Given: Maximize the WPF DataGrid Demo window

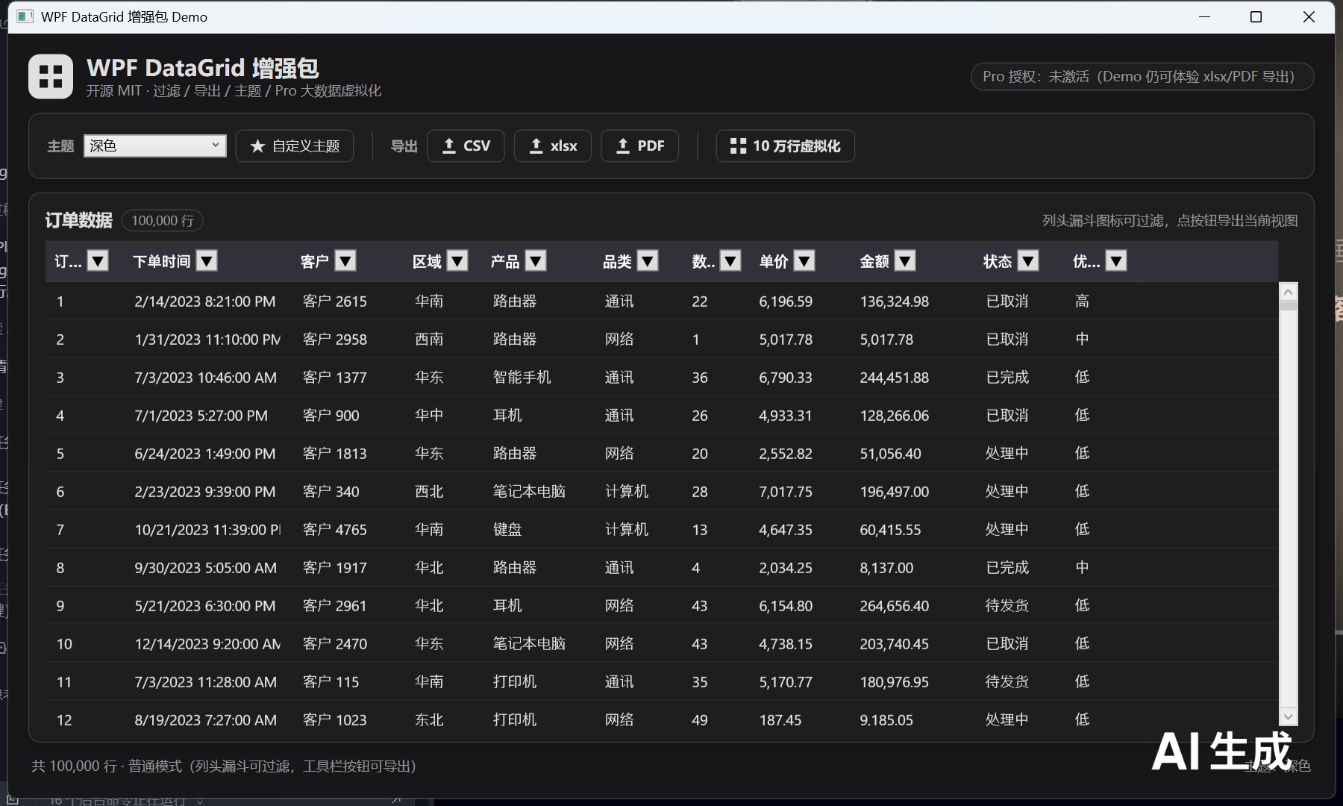Looking at the screenshot, I should click(x=1256, y=16).
